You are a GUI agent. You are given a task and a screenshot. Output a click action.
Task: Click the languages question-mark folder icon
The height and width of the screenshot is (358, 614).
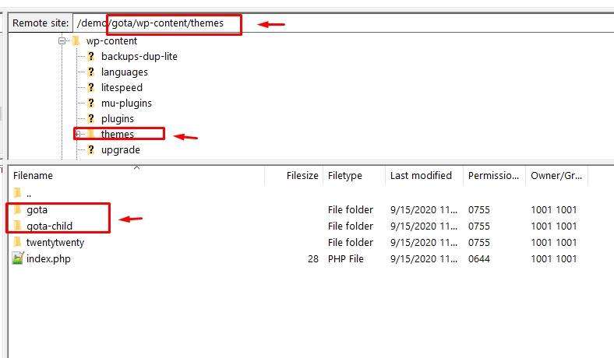91,72
